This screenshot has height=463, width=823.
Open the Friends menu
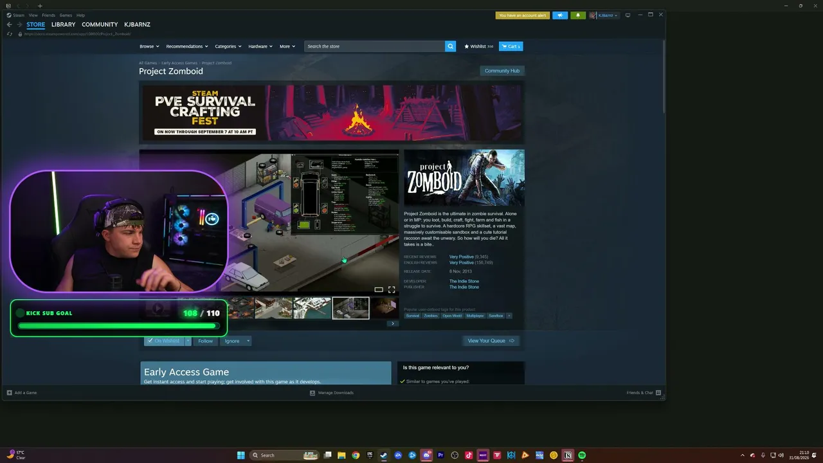click(48, 15)
